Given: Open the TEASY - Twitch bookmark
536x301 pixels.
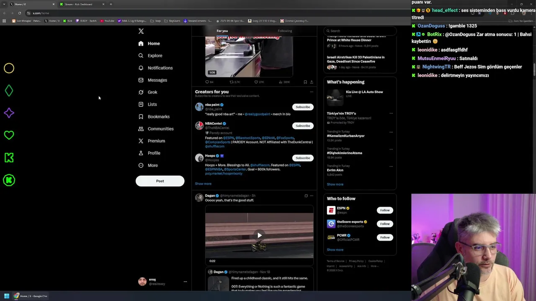Looking at the screenshot, I should pyautogui.click(x=86, y=20).
